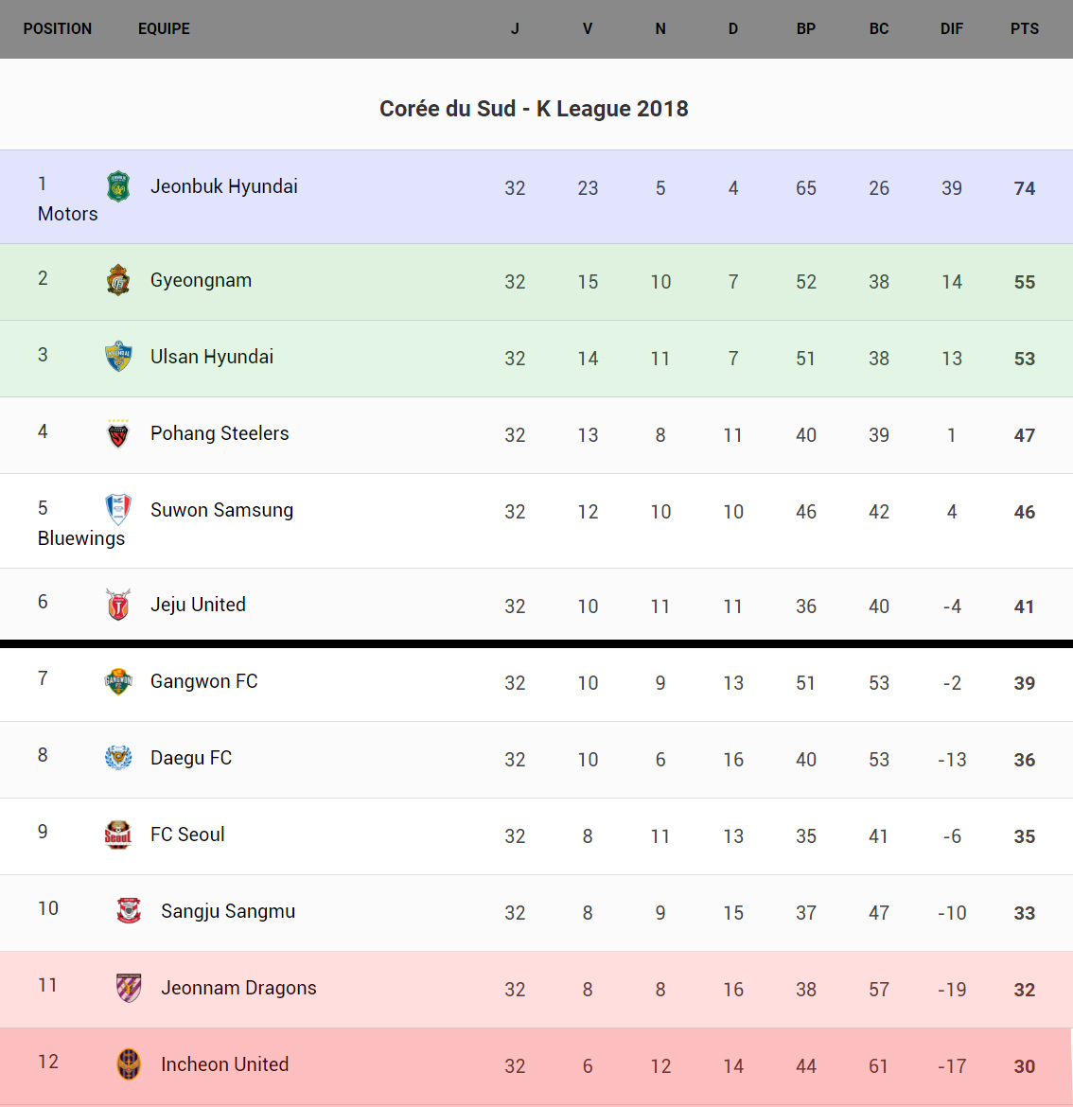
Task: Click the Sangju Sangmu team name
Action: (x=228, y=911)
